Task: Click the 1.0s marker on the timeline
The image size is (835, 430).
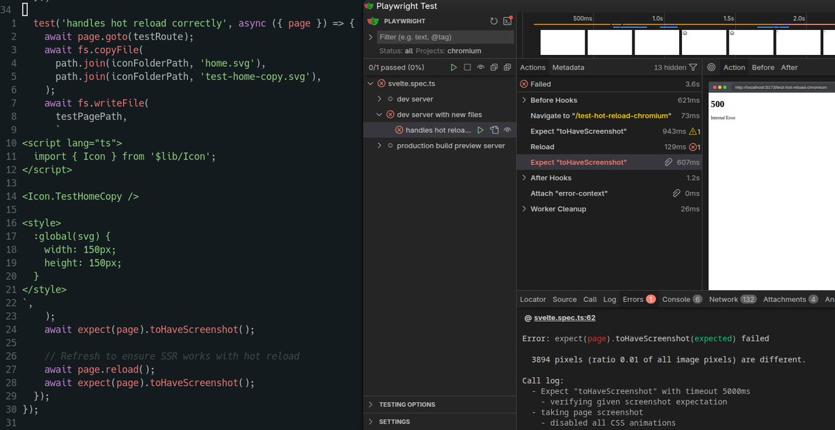Action: pos(658,18)
